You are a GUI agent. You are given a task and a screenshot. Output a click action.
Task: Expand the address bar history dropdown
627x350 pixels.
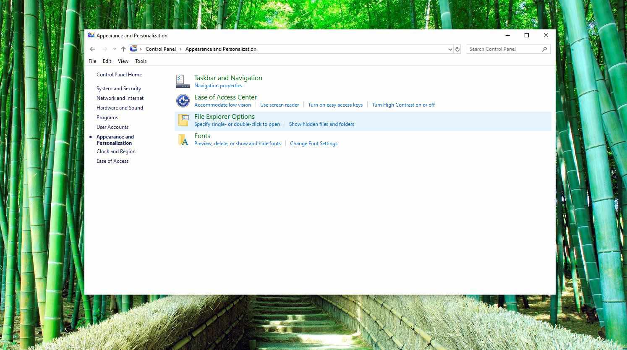(x=450, y=49)
